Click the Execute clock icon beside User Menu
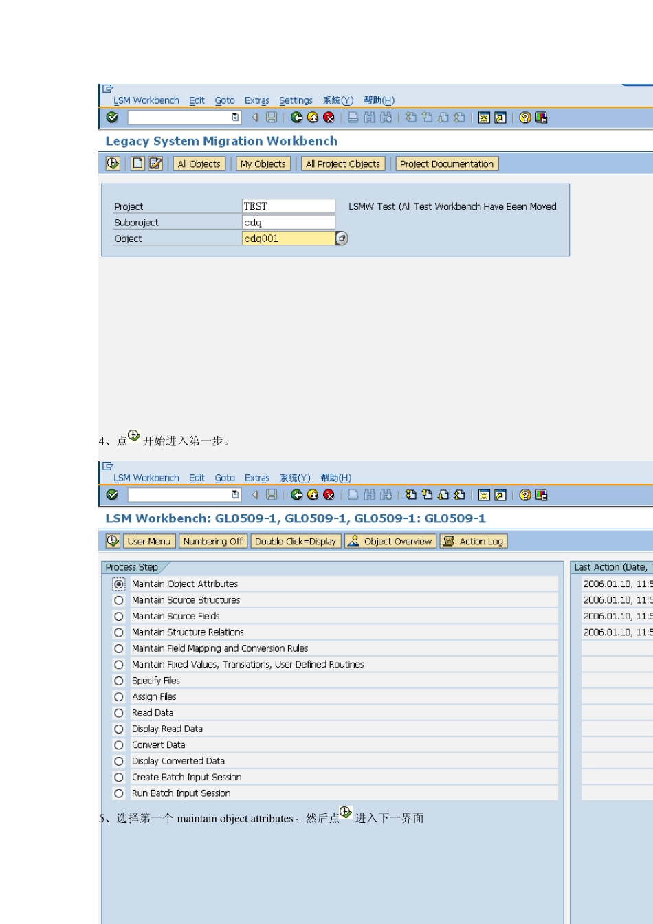 pyautogui.click(x=113, y=541)
